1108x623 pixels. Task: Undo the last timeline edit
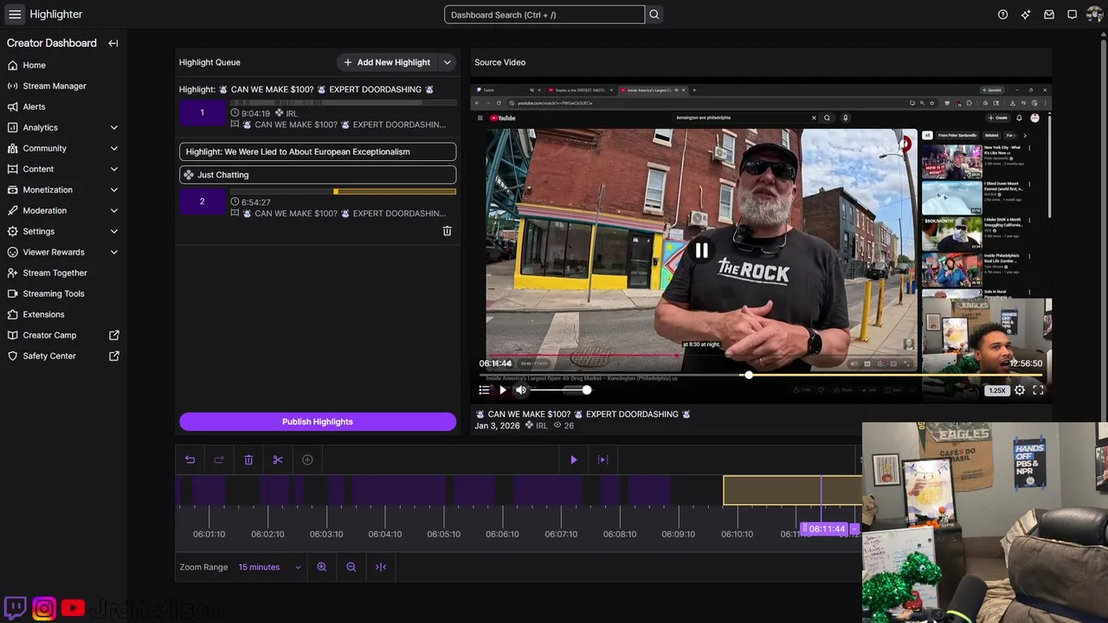[x=190, y=459]
